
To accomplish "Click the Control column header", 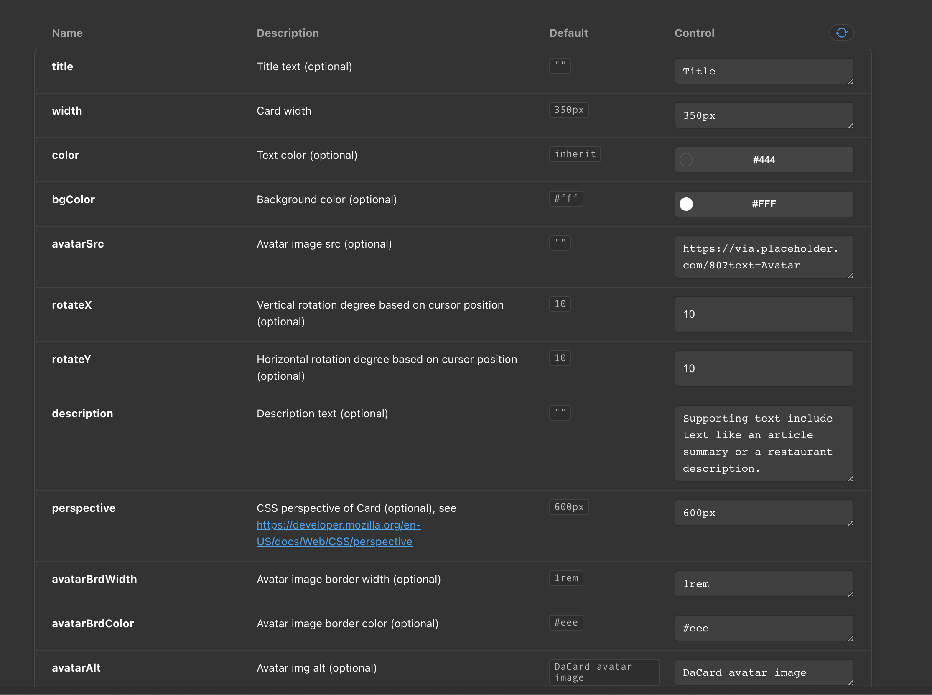I will coord(694,33).
